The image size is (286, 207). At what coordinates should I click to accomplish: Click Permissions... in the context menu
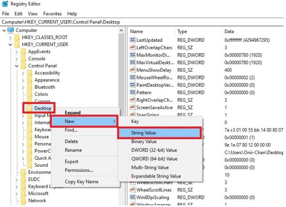[79, 170]
